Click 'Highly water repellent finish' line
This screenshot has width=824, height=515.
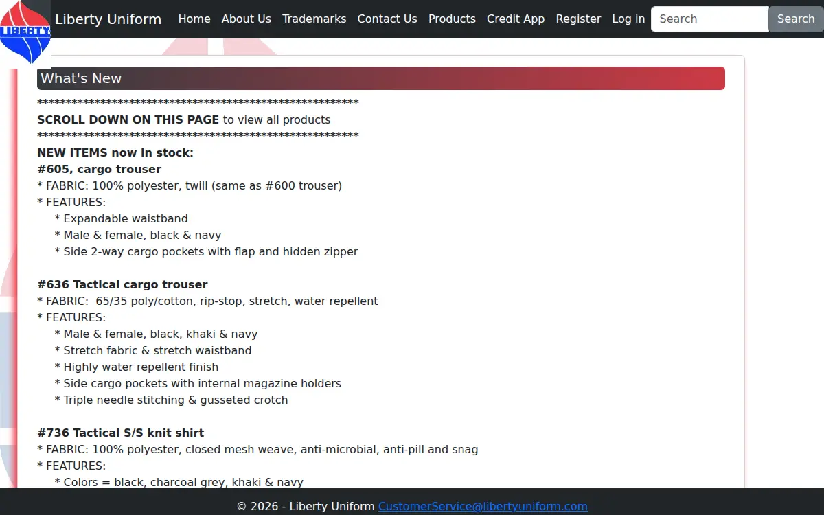pos(137,367)
